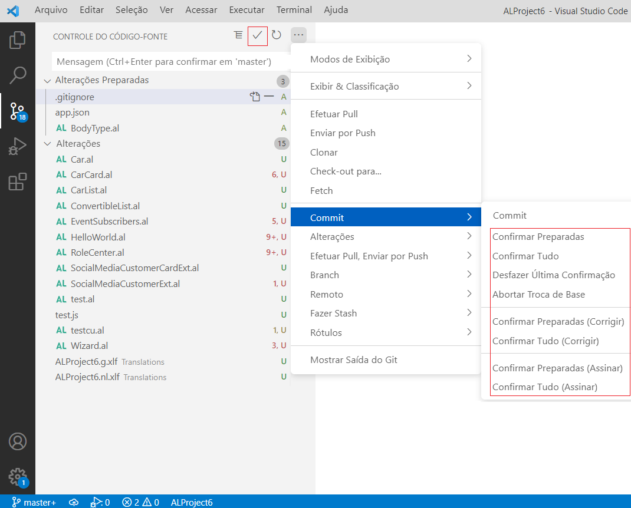This screenshot has height=508, width=631.
Task: Open the Accounts icon in the activity bar
Action: 18,441
